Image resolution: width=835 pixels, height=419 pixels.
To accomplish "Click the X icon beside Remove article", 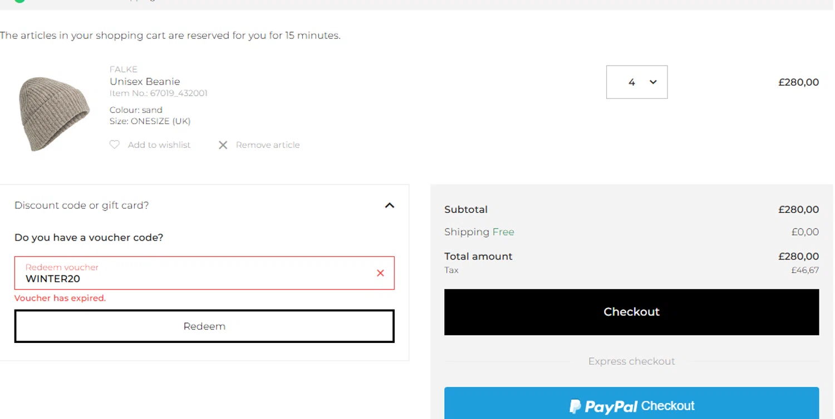I will (223, 145).
